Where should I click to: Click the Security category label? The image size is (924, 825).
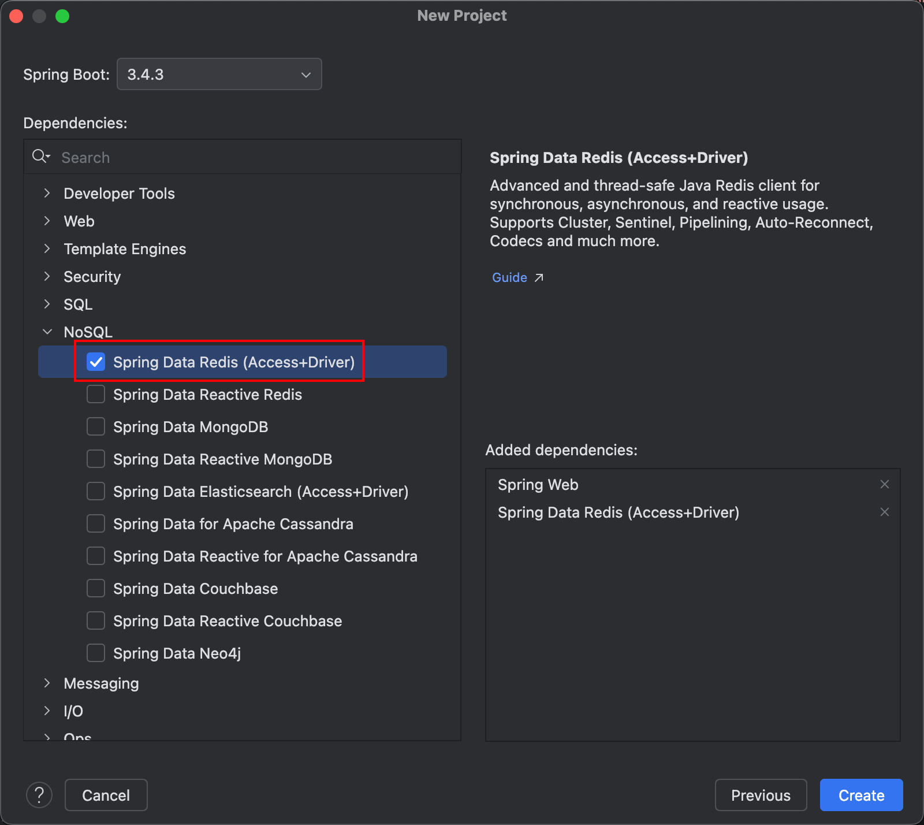click(x=92, y=277)
